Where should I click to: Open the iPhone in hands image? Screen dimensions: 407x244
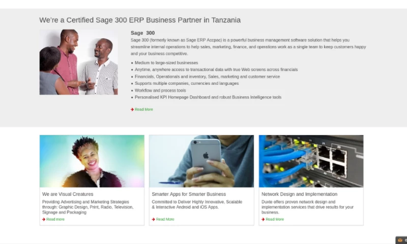click(x=201, y=161)
